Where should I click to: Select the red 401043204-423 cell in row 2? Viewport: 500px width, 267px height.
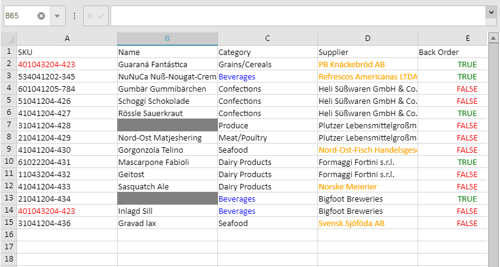tap(67, 64)
